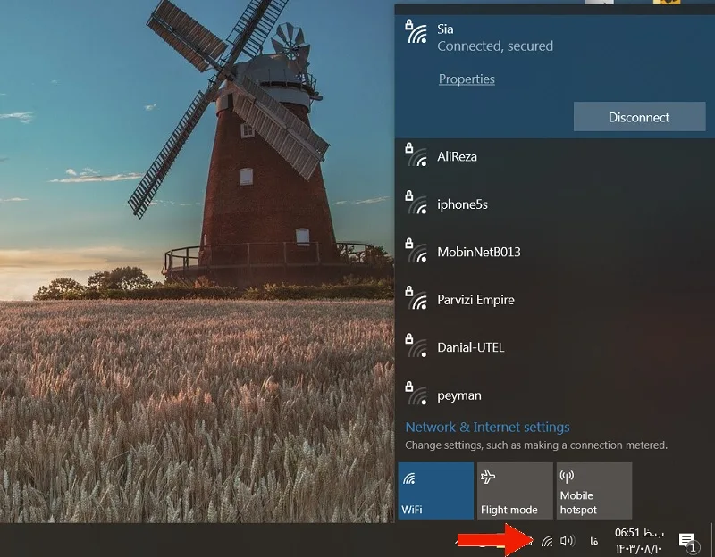
Task: Open Properties link for Sia network
Action: pyautogui.click(x=467, y=79)
